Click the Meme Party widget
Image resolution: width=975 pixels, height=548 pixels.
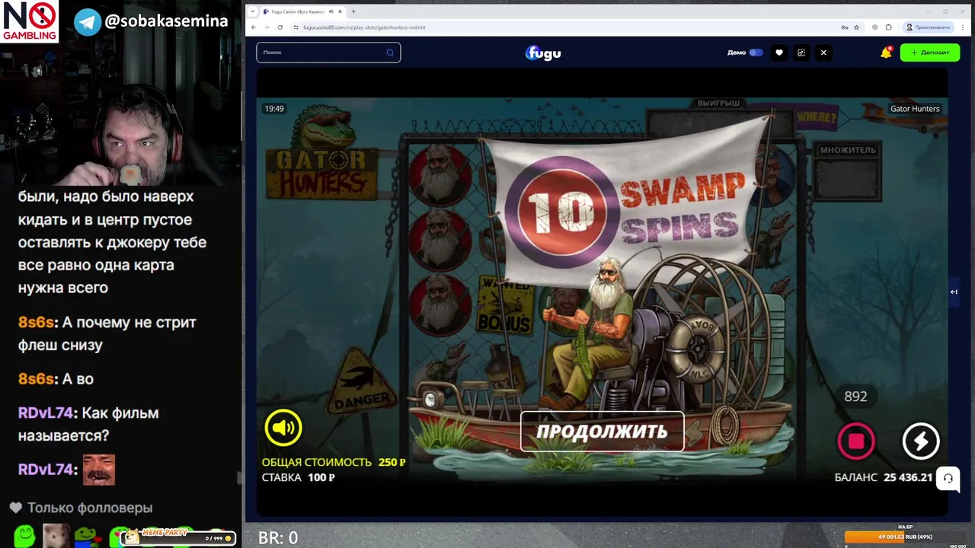click(178, 536)
